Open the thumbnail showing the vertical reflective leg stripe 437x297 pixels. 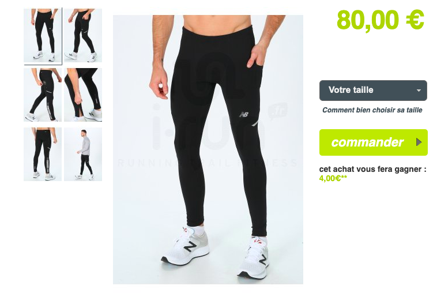click(x=43, y=95)
